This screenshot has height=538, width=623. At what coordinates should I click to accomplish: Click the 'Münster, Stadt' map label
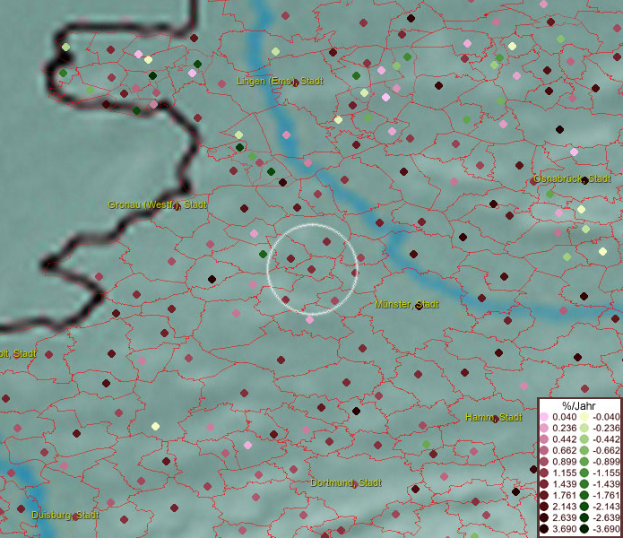coord(407,304)
